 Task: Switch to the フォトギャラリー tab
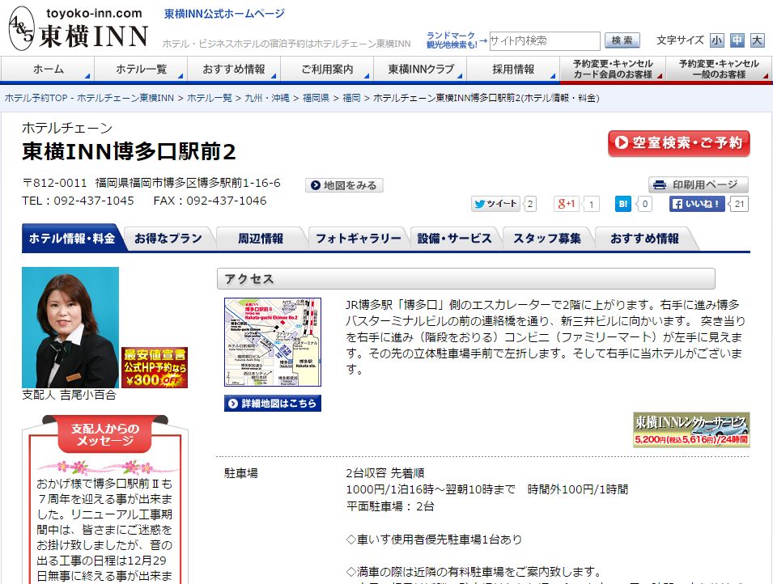[x=358, y=239]
